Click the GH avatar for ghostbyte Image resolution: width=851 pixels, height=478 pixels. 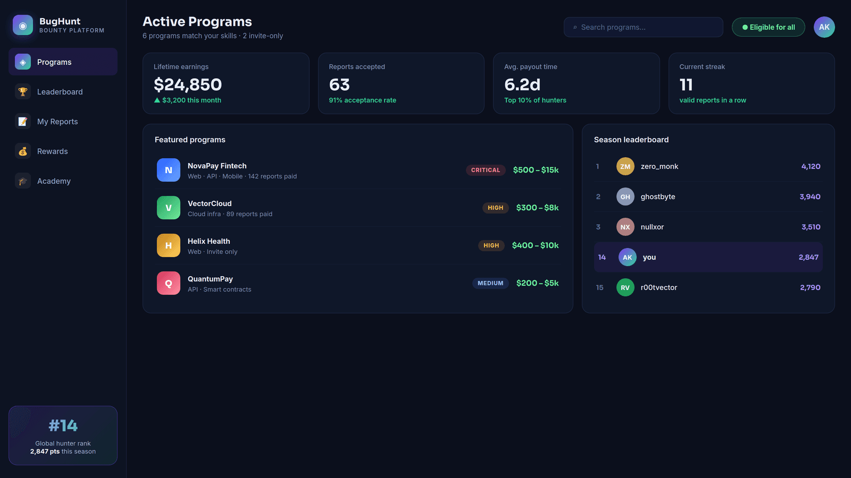pos(625,197)
